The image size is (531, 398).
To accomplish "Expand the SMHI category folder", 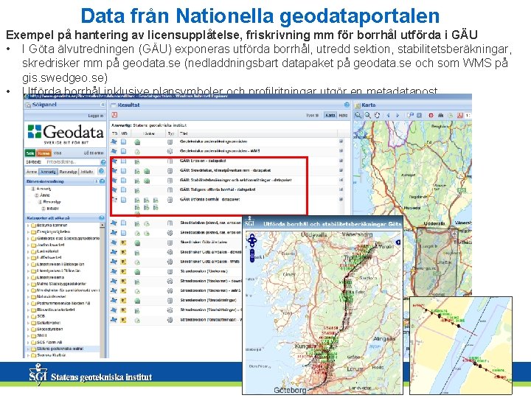I will 28,336.
